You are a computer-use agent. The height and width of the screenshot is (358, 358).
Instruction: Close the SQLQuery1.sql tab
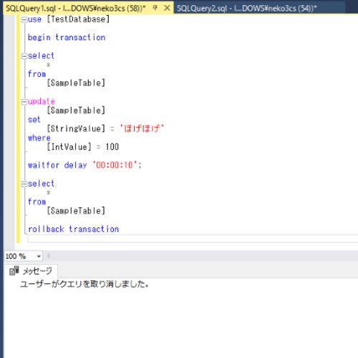click(x=168, y=8)
